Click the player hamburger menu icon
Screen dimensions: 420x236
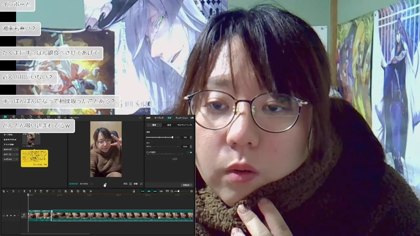pos(140,118)
